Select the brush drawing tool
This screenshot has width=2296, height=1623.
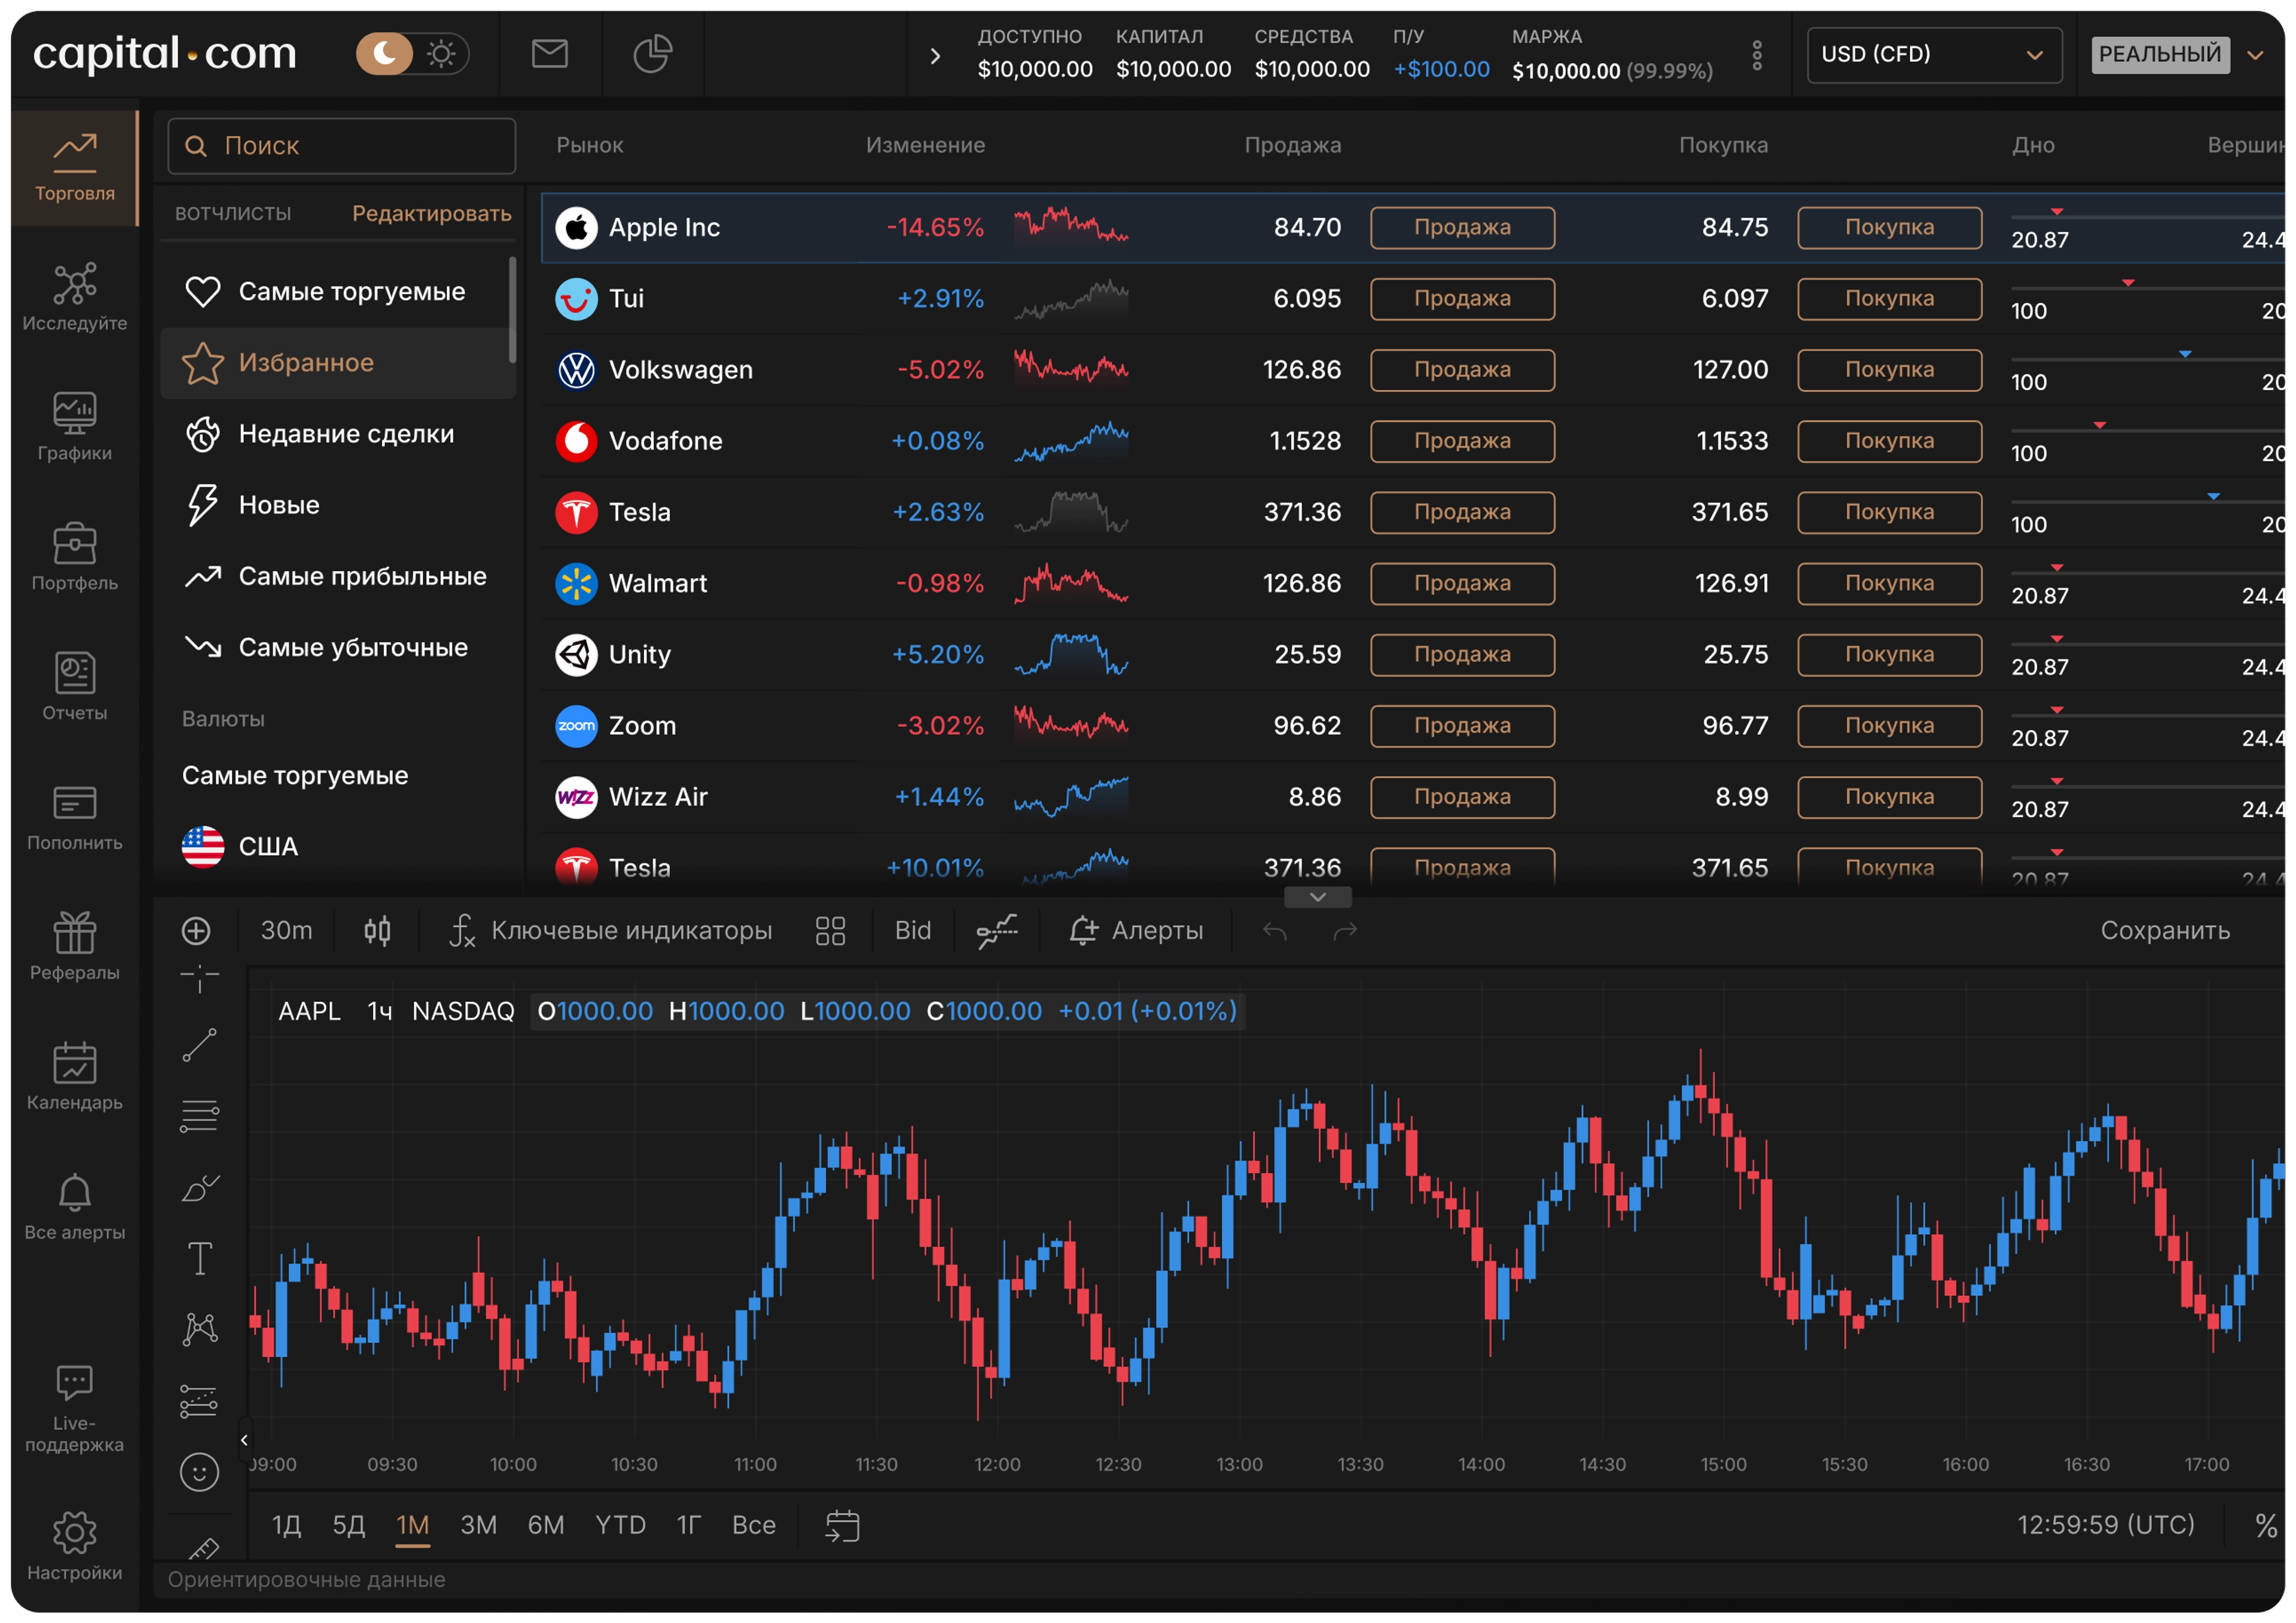pyautogui.click(x=199, y=1188)
